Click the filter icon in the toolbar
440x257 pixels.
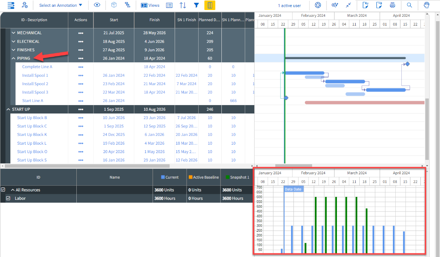tap(197, 5)
